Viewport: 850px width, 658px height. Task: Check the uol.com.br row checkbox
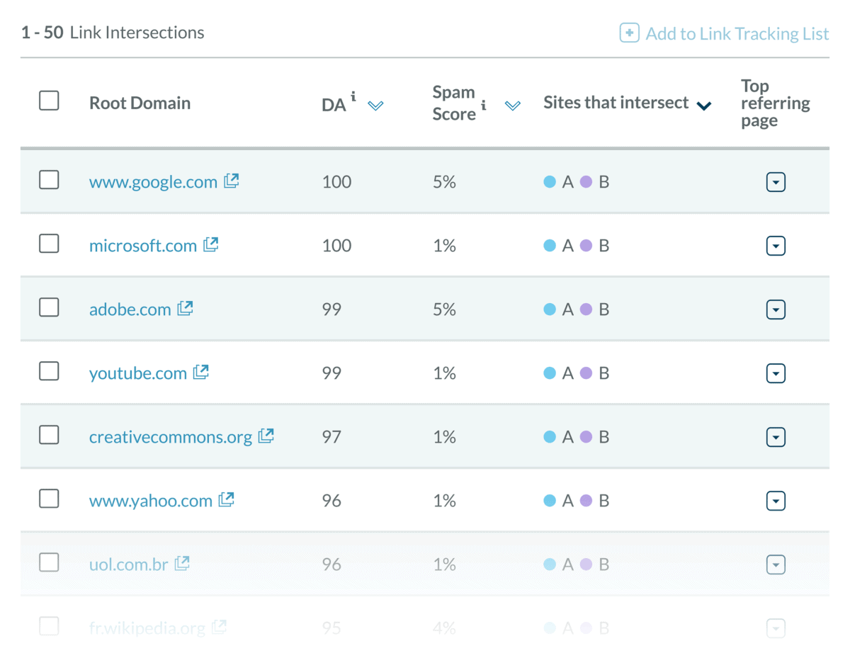tap(49, 562)
